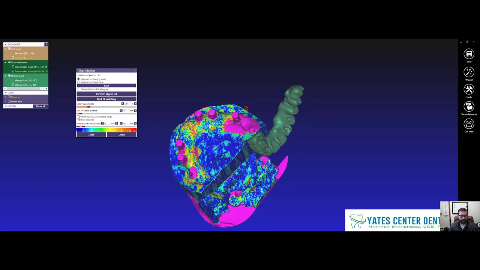Activate the Cut view icon

pos(469,124)
